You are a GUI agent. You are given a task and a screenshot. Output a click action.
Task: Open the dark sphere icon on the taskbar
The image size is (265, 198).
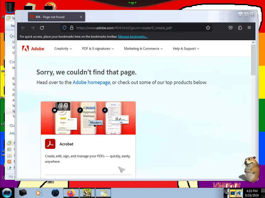point(55,193)
